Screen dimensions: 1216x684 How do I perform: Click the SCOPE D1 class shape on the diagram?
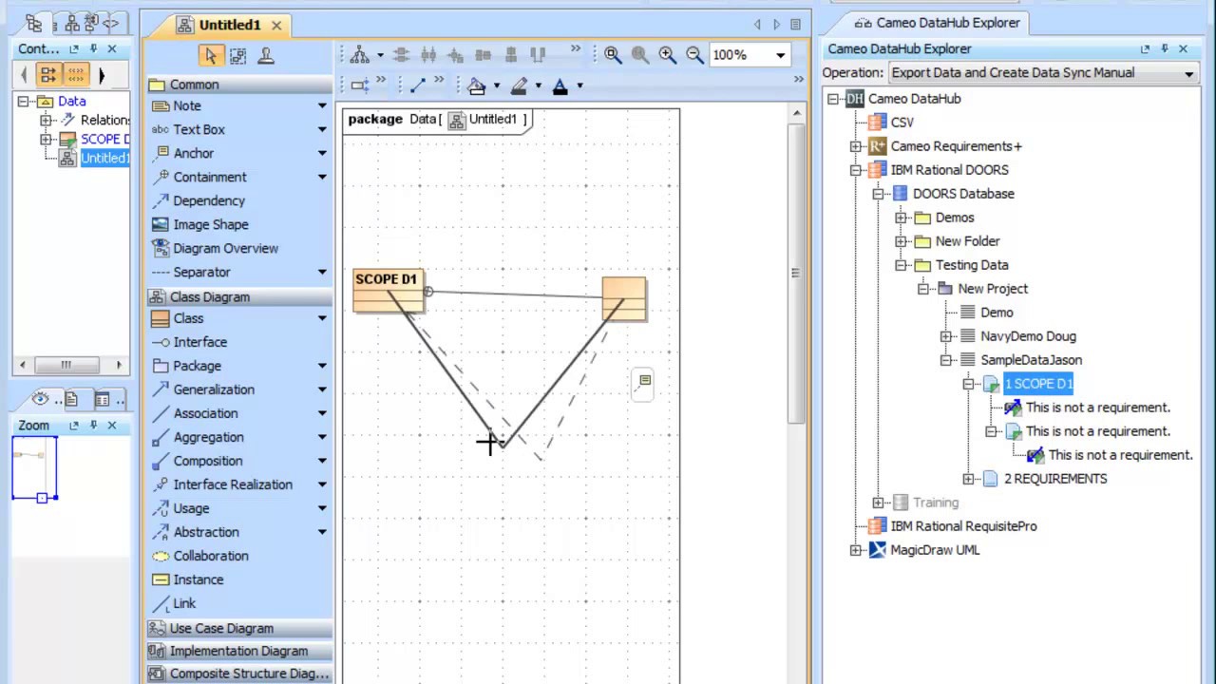[387, 291]
